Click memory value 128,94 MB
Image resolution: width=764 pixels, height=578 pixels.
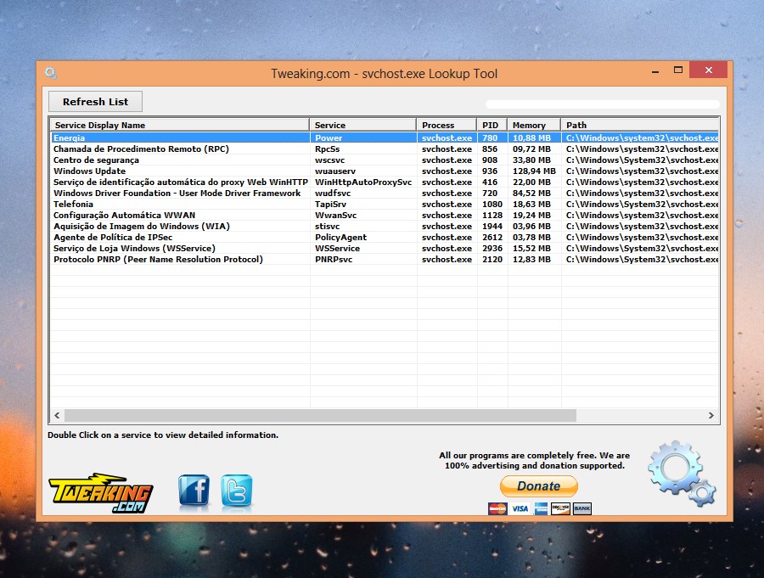click(534, 171)
